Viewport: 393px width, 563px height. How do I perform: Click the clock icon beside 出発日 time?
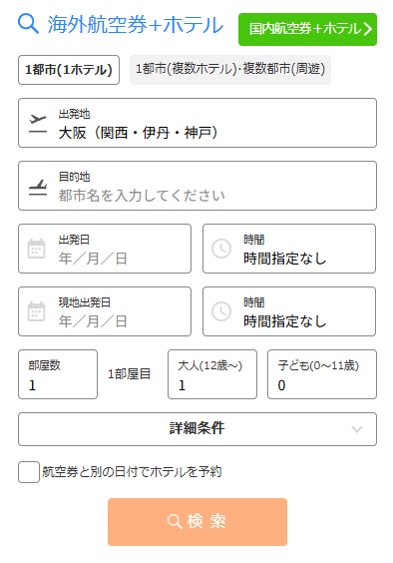point(221,249)
